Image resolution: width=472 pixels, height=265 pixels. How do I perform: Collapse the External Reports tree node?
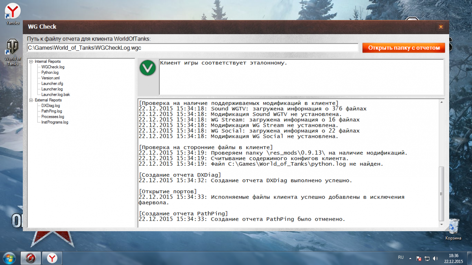click(31, 100)
